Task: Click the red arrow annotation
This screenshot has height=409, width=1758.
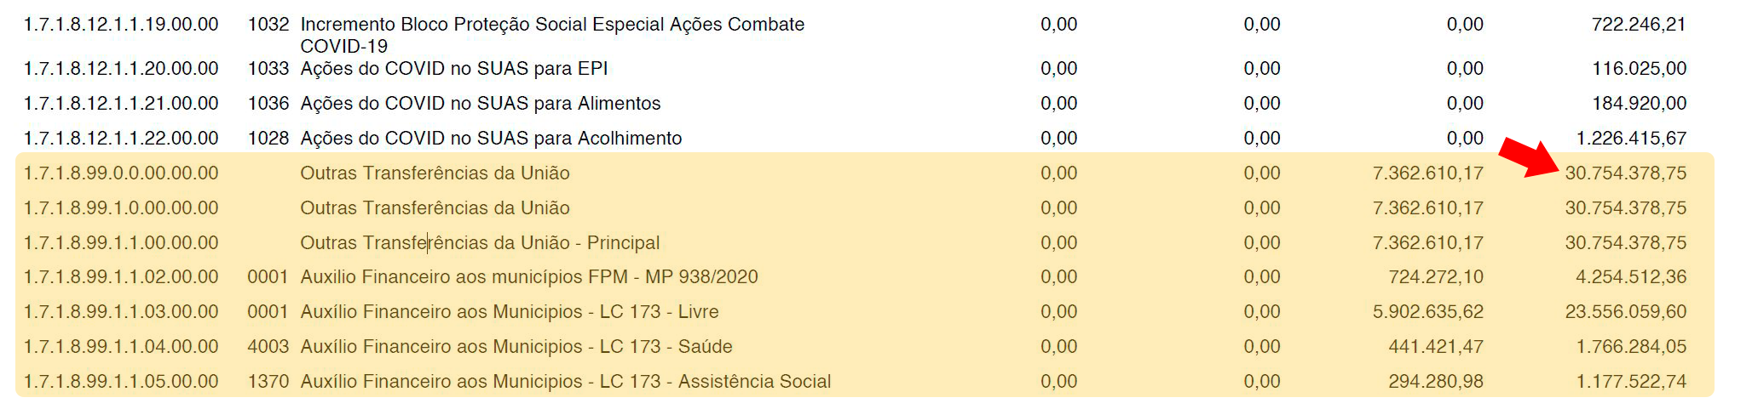Action: pos(1530,157)
